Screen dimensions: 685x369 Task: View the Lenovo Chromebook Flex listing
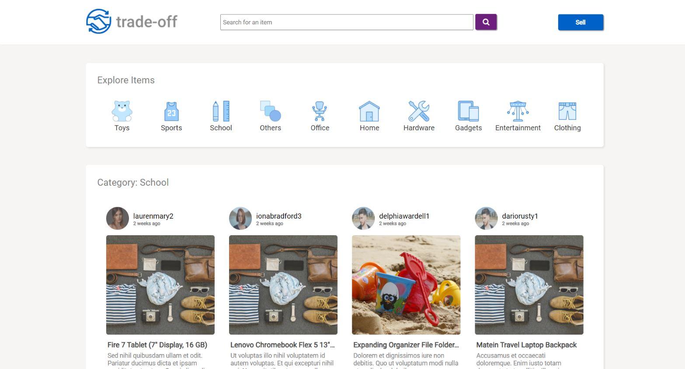click(x=282, y=345)
